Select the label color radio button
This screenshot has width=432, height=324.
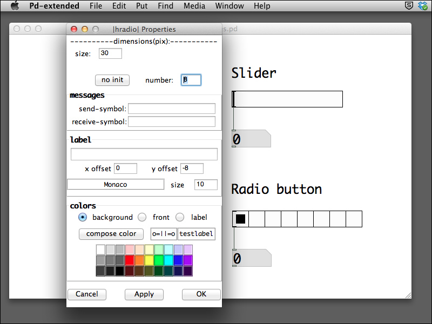coord(180,217)
